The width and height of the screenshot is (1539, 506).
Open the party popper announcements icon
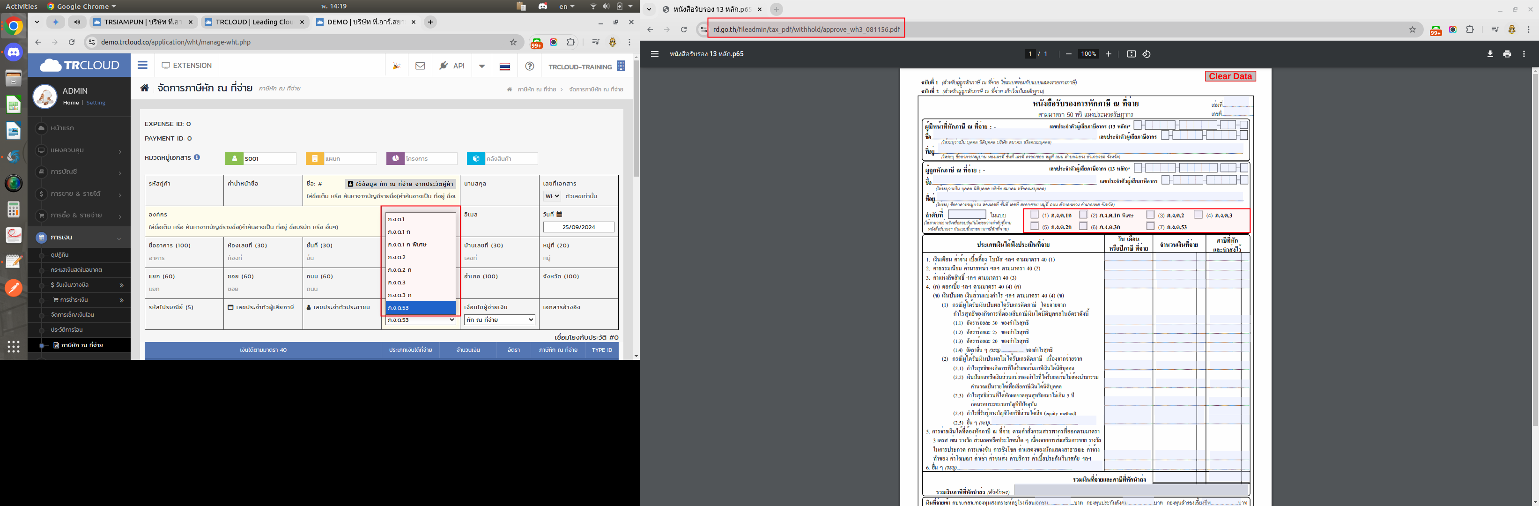(x=396, y=66)
